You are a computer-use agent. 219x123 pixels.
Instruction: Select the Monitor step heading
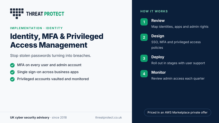tap(159, 73)
